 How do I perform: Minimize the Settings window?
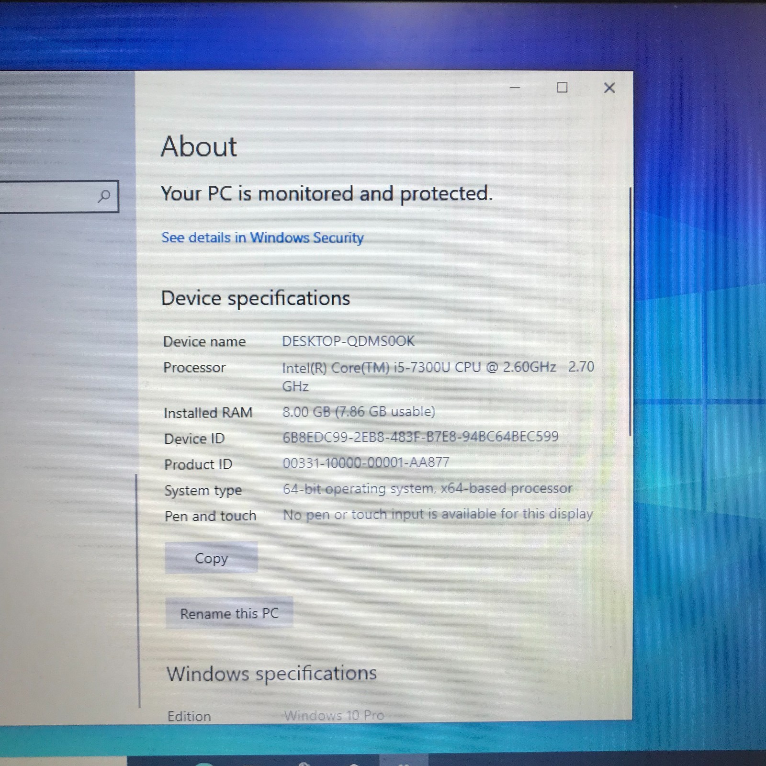point(515,88)
